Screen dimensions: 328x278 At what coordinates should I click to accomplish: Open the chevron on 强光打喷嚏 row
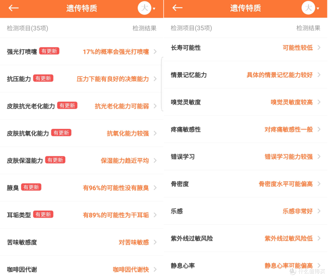click(x=155, y=51)
